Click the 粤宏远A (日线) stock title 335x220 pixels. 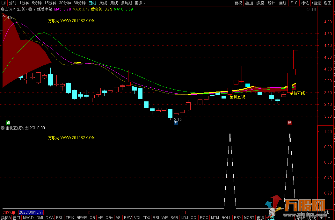pyautogui.click(x=14, y=10)
